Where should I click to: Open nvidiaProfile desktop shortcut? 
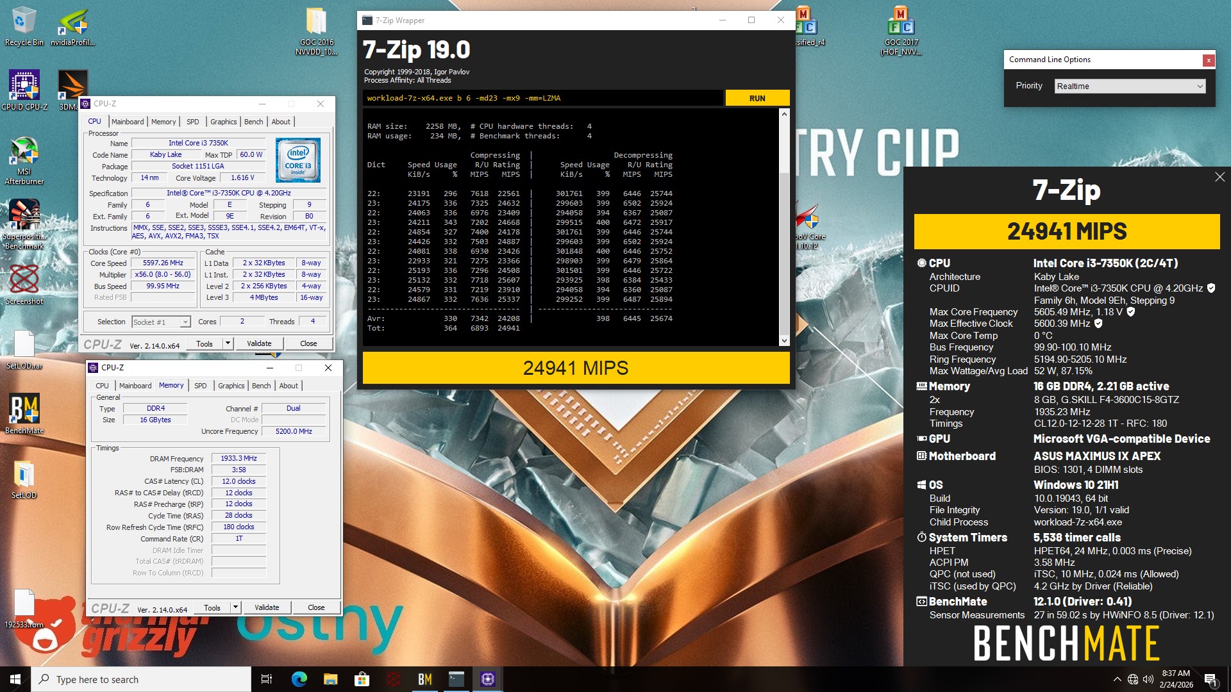(x=72, y=27)
